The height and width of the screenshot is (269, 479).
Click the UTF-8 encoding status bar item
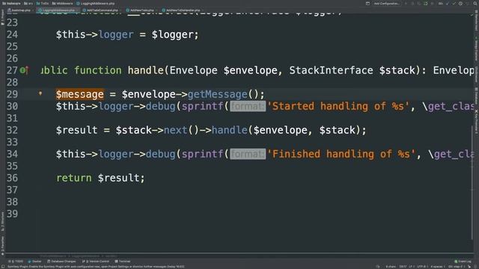(422, 267)
